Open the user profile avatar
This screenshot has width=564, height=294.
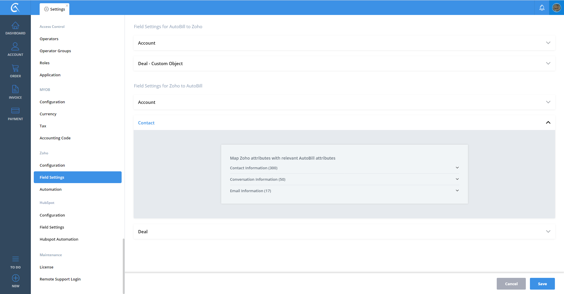coord(556,8)
